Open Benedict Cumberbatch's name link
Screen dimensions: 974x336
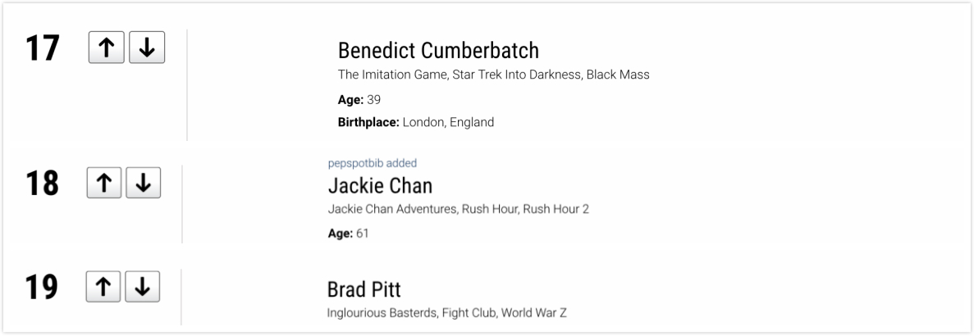(x=438, y=51)
